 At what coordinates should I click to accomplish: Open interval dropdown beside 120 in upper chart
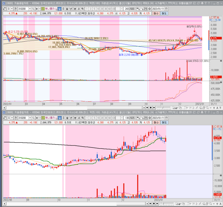tap(121, 9)
